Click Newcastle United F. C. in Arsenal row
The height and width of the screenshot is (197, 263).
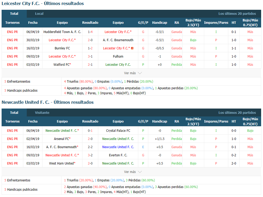click(x=118, y=139)
